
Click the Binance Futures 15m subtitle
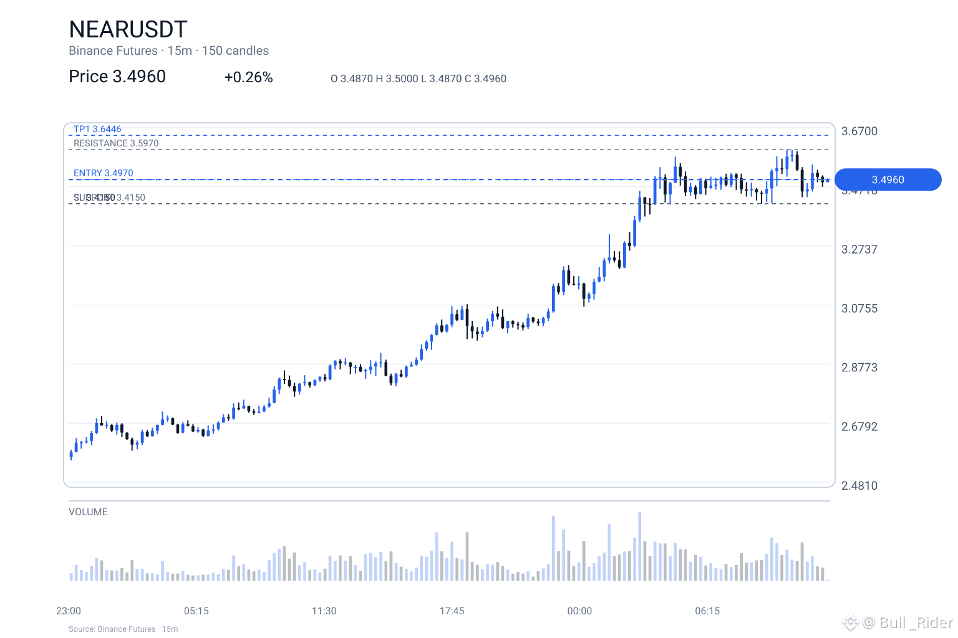[x=168, y=51]
